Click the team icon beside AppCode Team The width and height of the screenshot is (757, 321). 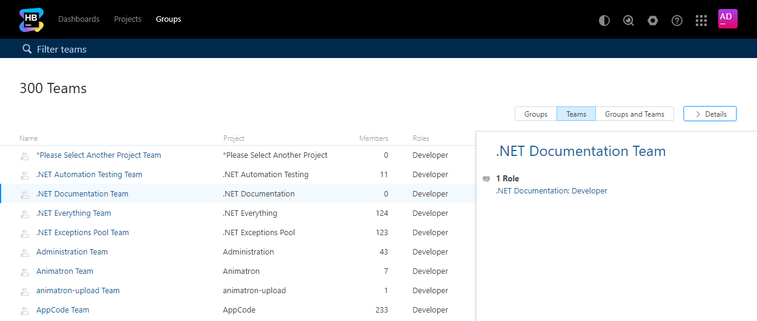[x=25, y=310]
